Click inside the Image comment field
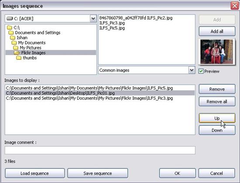Viewport: 240px width, 183px height. click(x=100, y=150)
